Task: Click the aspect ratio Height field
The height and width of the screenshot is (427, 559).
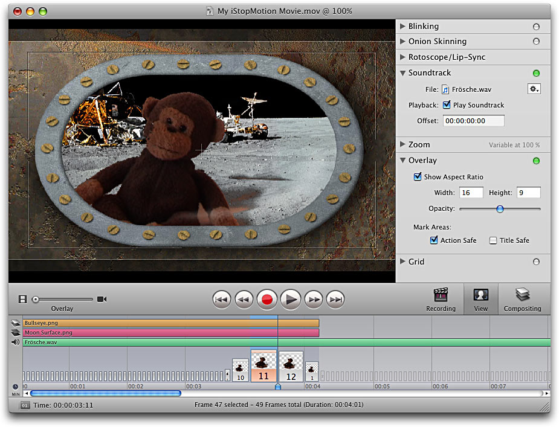Action: click(x=529, y=193)
